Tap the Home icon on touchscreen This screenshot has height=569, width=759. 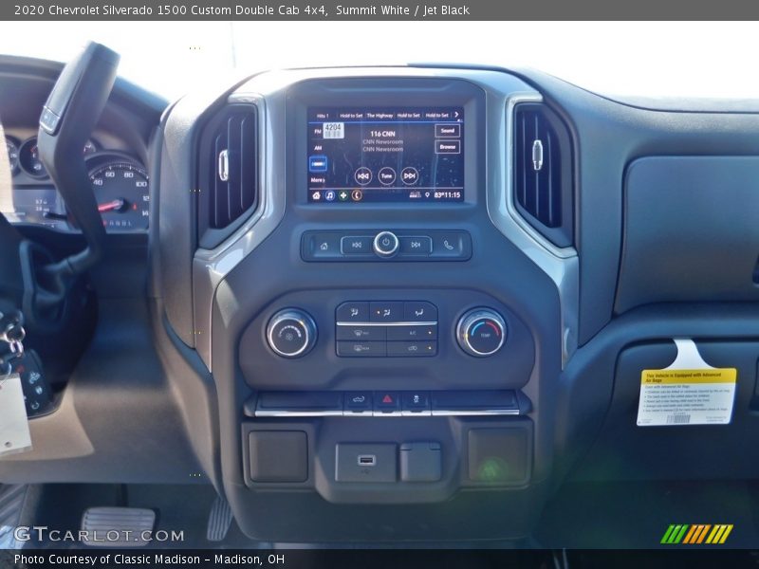tap(316, 195)
